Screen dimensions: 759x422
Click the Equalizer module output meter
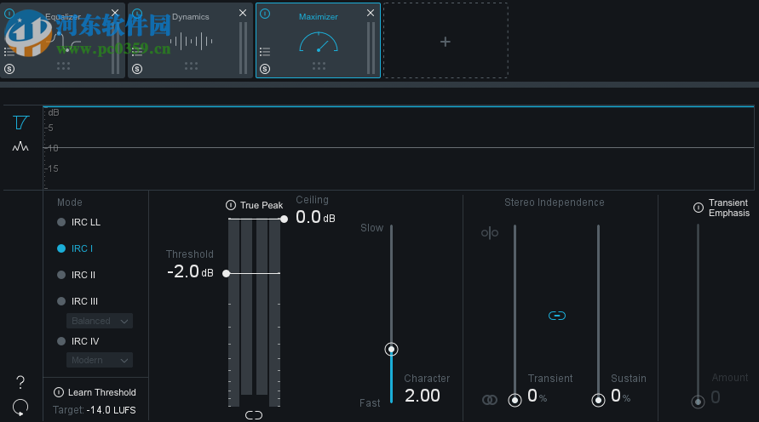coord(115,48)
